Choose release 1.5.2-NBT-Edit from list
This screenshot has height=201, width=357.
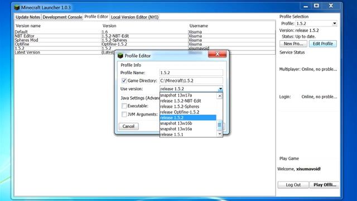coord(188,100)
